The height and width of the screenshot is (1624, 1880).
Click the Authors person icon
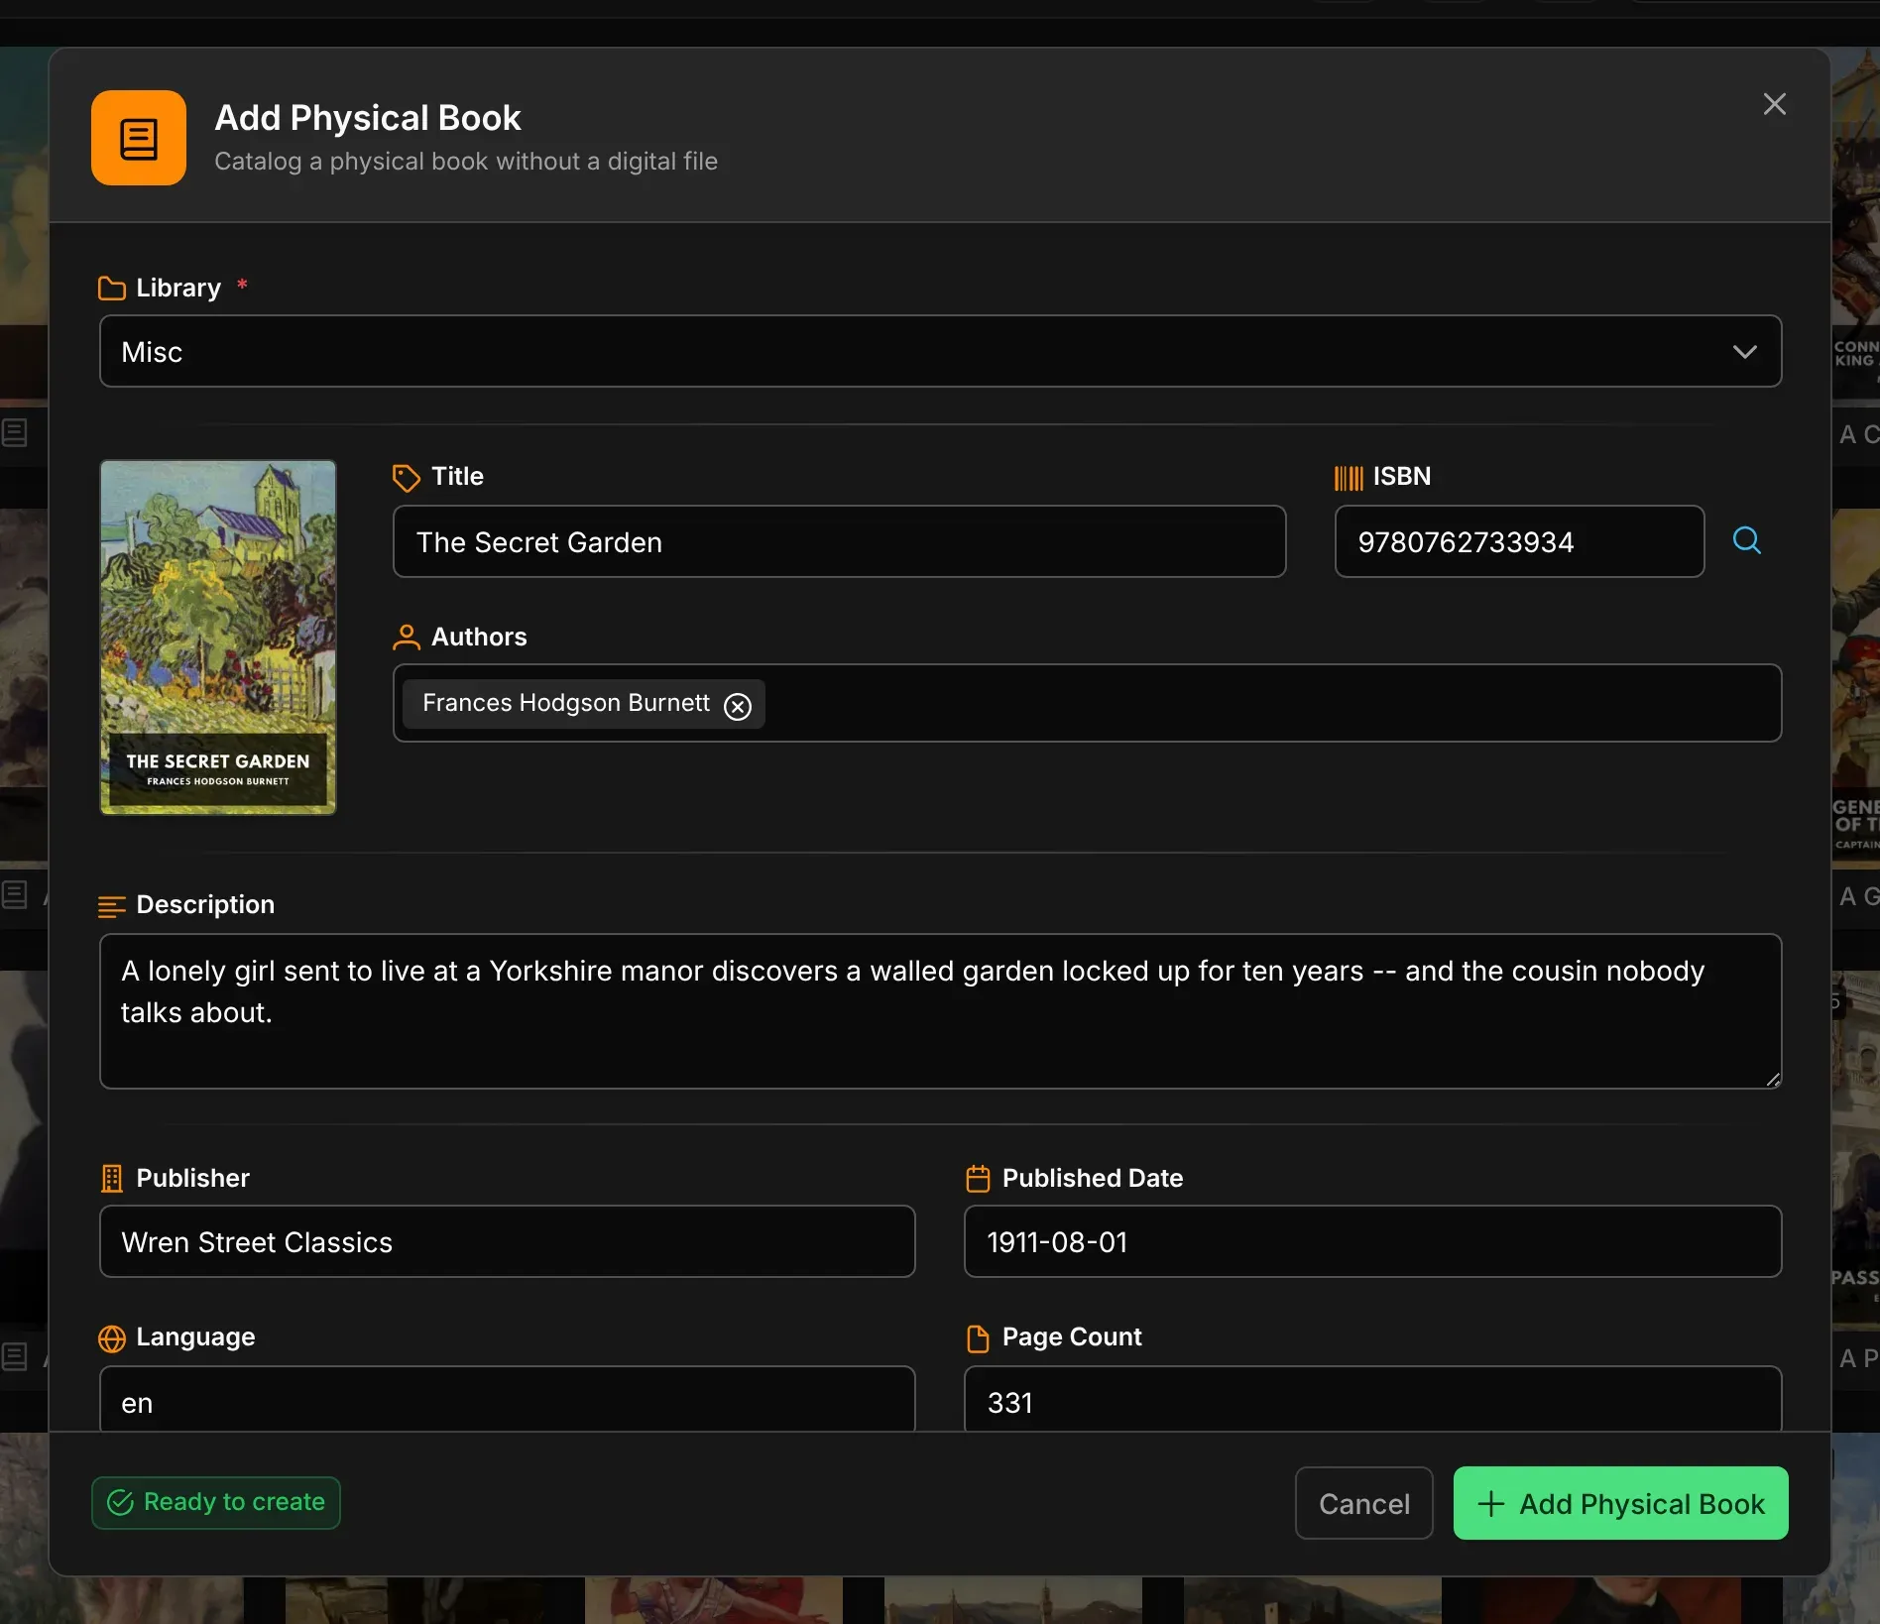pyautogui.click(x=407, y=638)
